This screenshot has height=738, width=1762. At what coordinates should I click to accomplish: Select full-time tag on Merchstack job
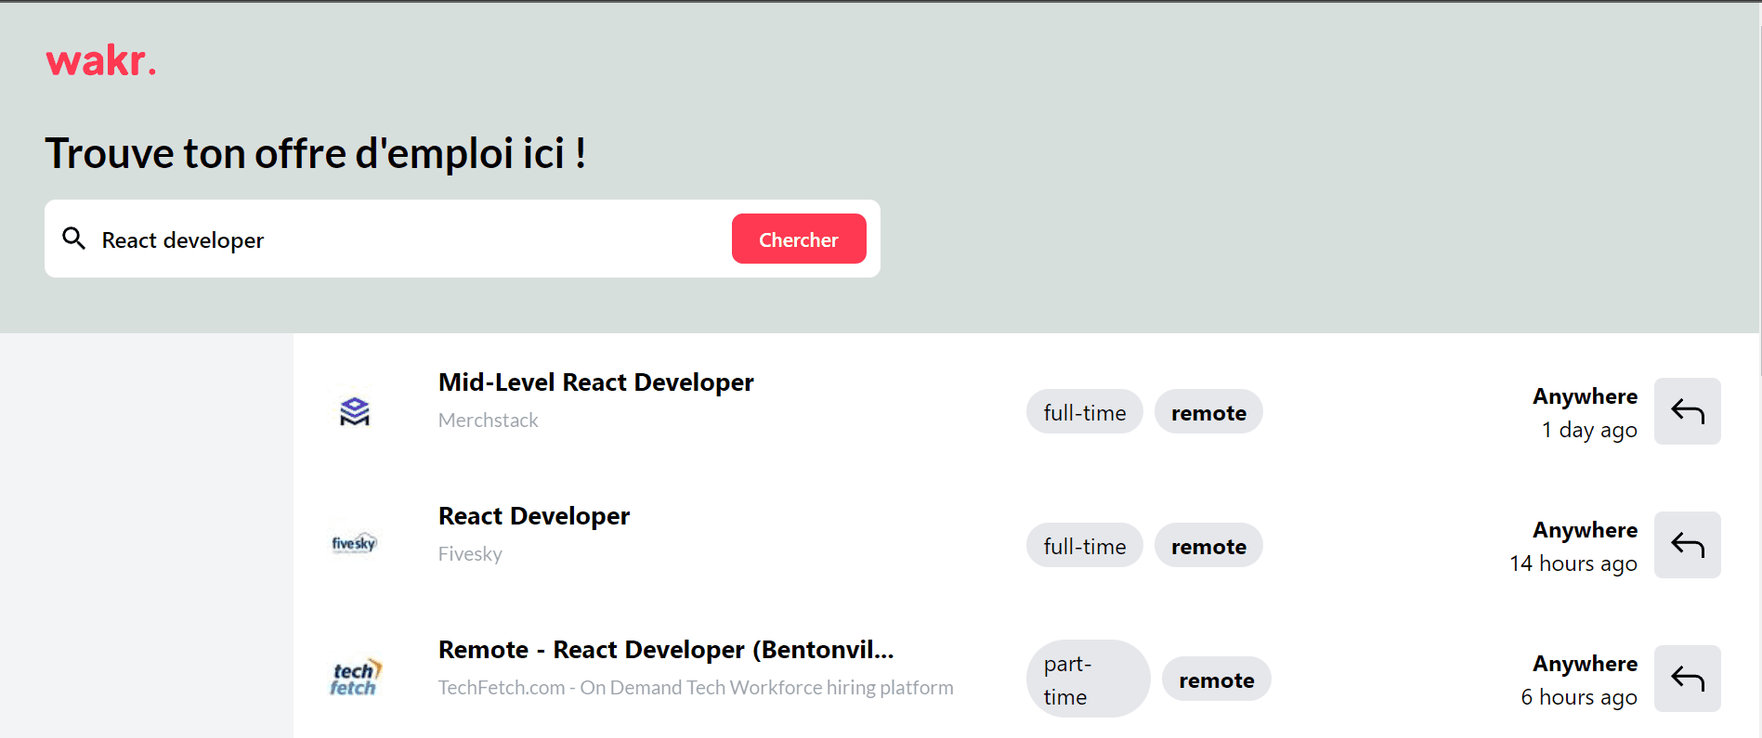click(1084, 412)
